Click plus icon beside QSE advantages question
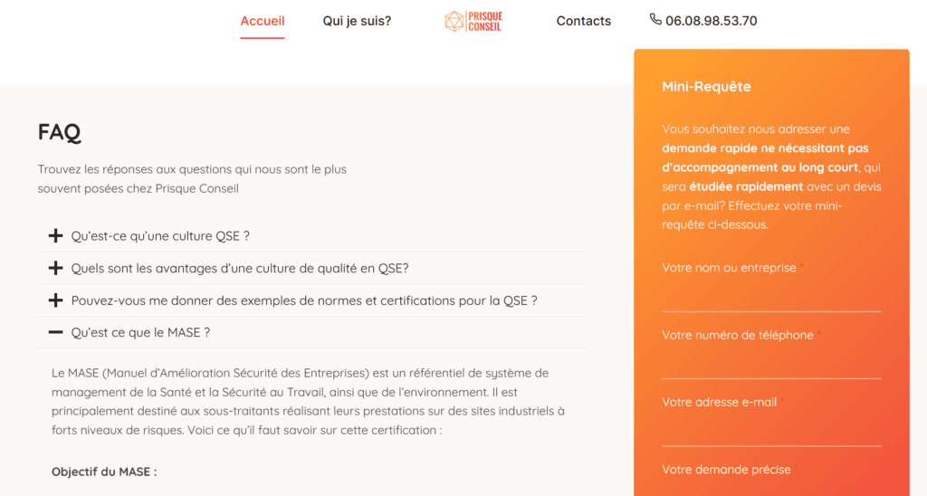This screenshot has width=927, height=496. pos(55,269)
